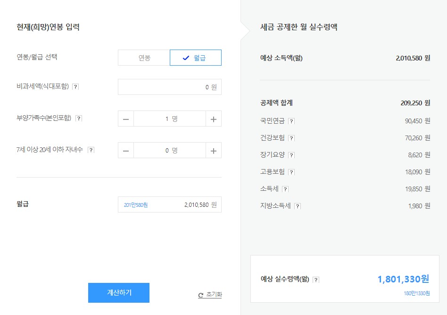The height and width of the screenshot is (315, 447).
Task: Click the 19,850 원 소득세 amount
Action: 417,189
